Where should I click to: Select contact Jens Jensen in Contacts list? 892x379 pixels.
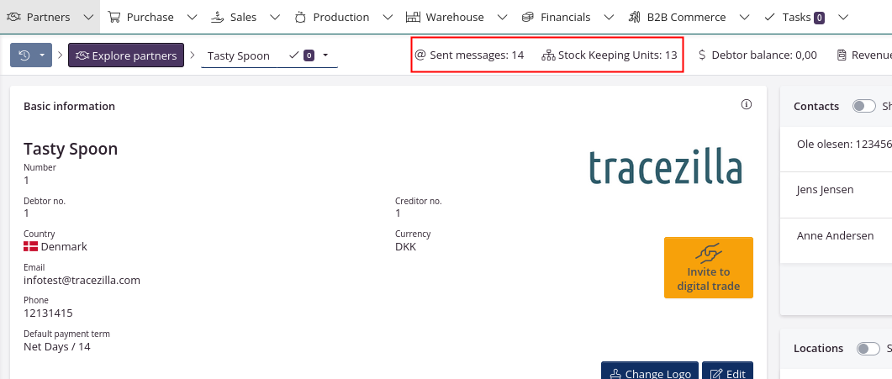[x=825, y=190]
